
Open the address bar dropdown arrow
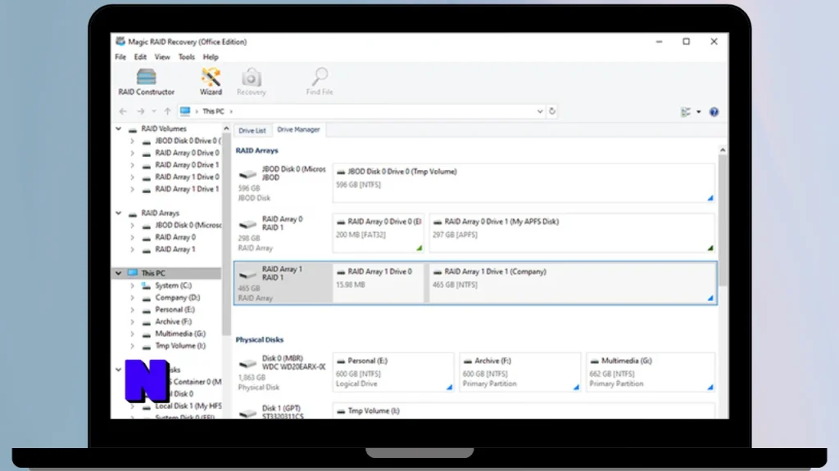pos(540,111)
